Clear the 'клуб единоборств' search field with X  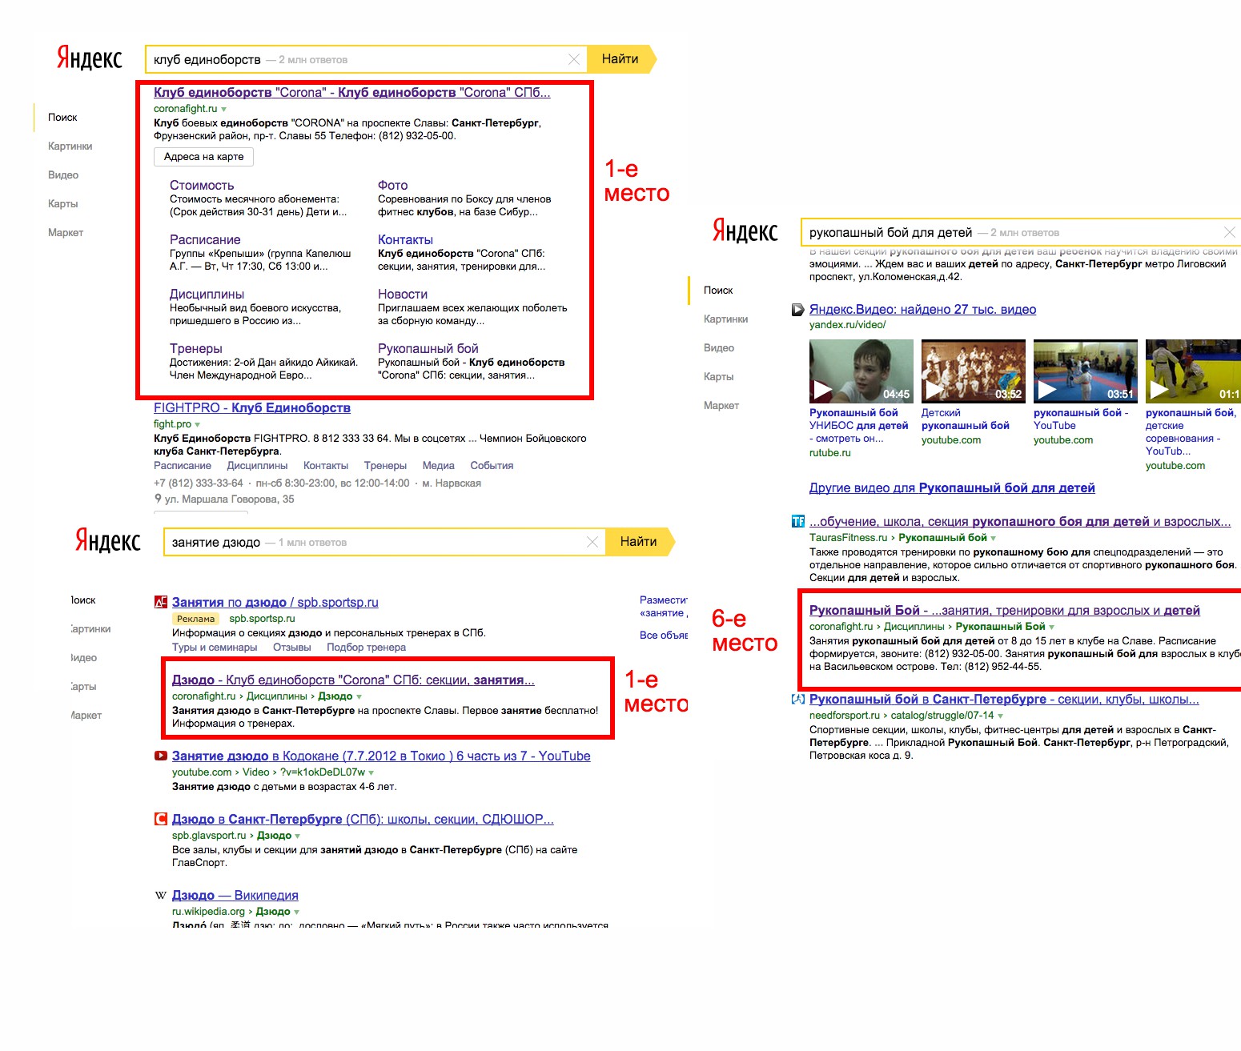pos(573,59)
